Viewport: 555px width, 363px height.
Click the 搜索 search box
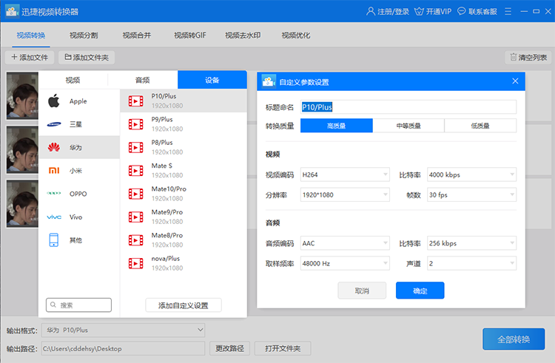[x=78, y=305]
